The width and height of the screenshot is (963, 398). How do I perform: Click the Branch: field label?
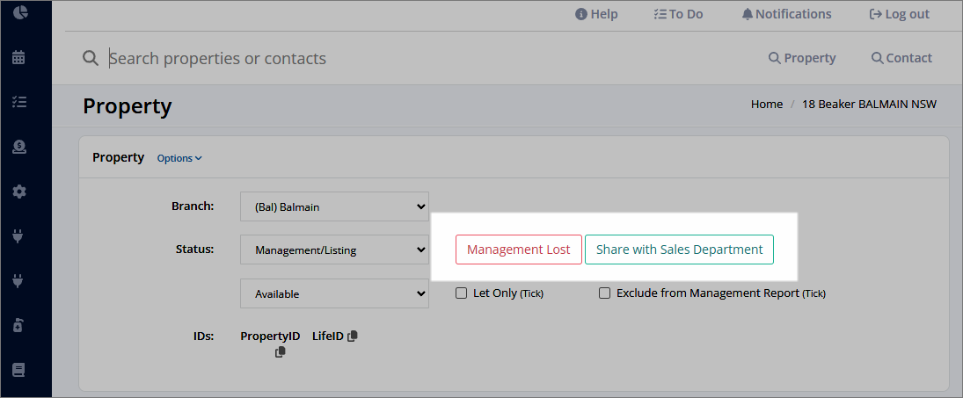(x=193, y=206)
